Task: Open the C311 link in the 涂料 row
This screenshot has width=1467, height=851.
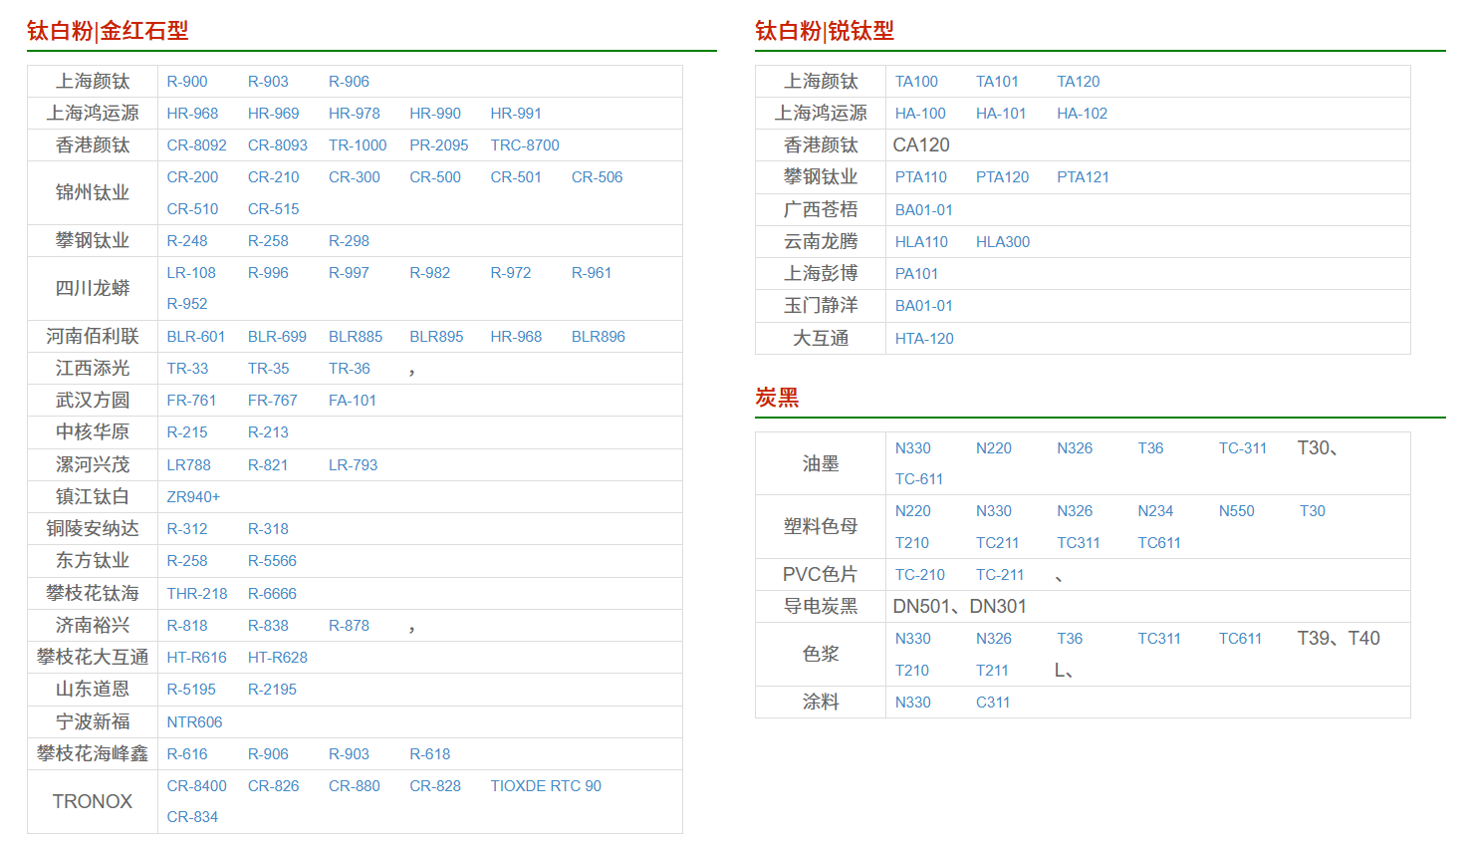Action: tap(993, 703)
